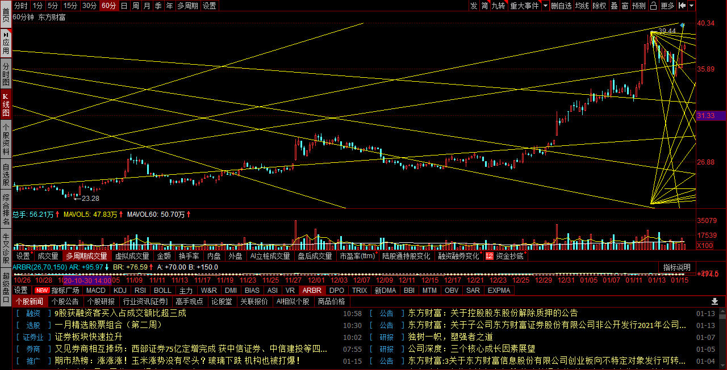Toggle the 预测 forecast option
Viewport: 727px width, 370px height.
click(639, 6)
